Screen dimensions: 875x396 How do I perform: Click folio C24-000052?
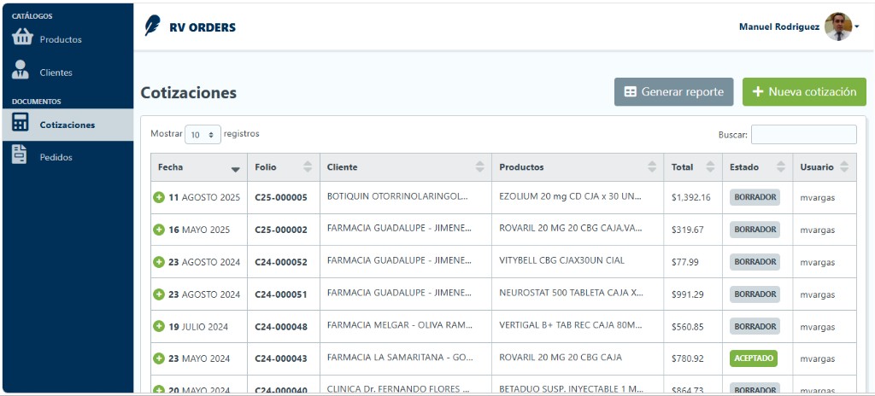(280, 262)
